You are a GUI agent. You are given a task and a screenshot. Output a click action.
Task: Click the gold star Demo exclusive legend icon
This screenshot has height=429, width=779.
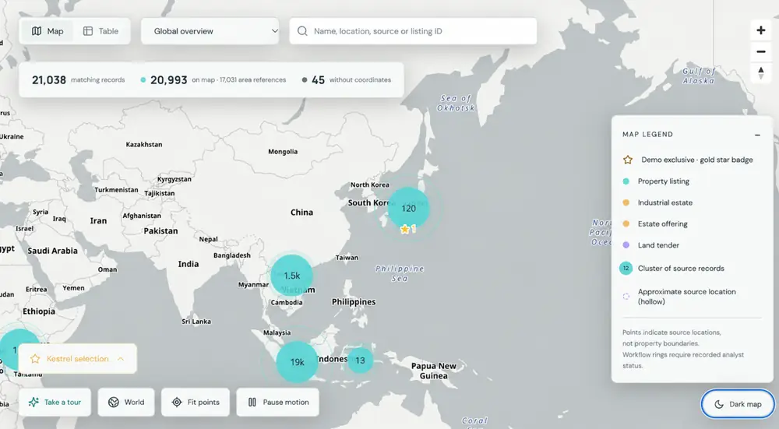[627, 160]
